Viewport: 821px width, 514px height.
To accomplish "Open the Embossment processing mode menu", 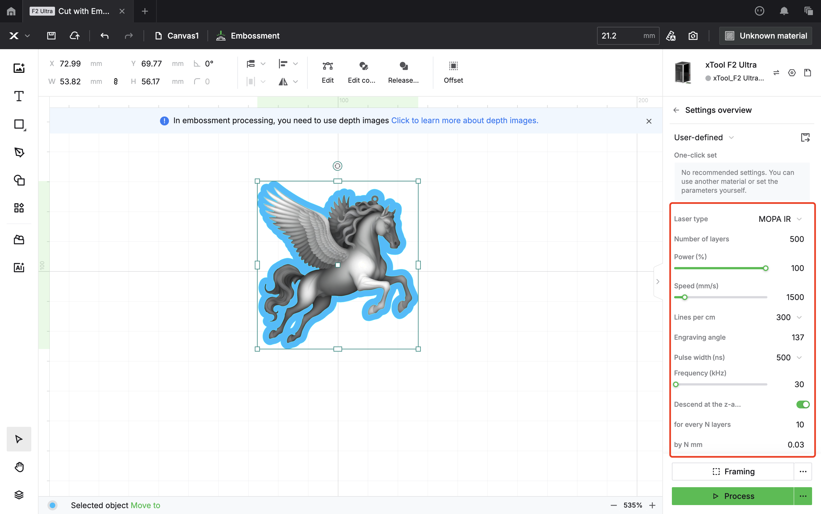I will [248, 36].
